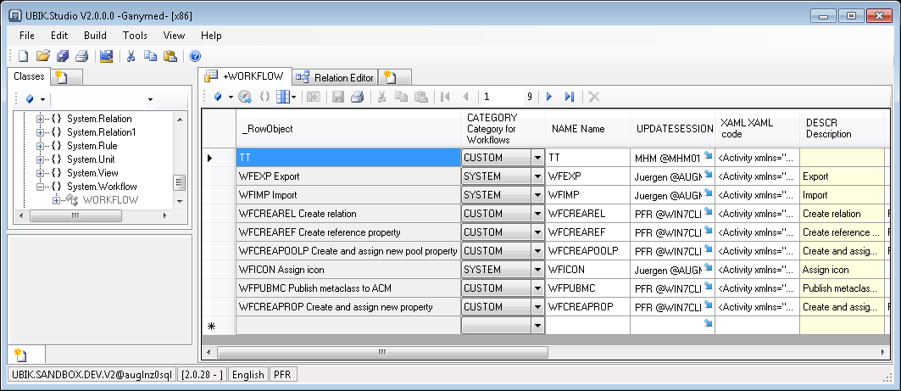
Task: Click the NAME cell of WFEXP row
Action: [x=587, y=176]
